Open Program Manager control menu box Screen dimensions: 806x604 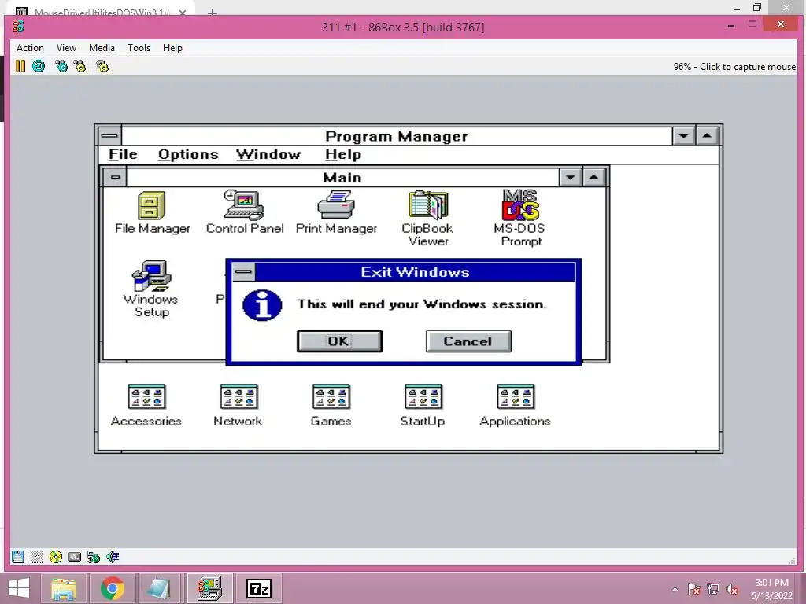[x=109, y=136]
